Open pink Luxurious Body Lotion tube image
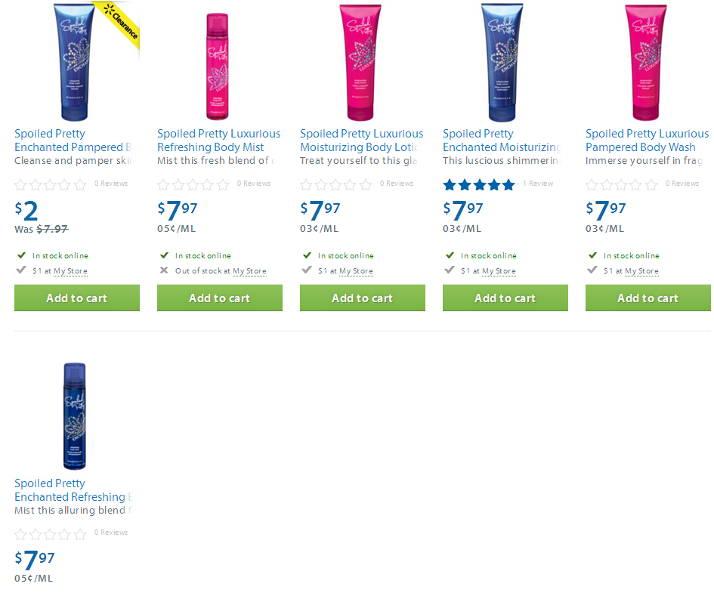This screenshot has height=596, width=714. 360,63
